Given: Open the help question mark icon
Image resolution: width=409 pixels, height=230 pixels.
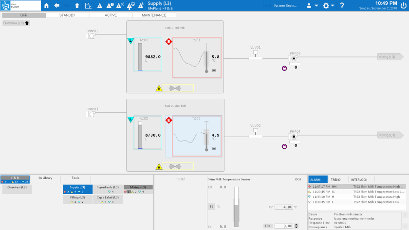Looking at the screenshot, I should tap(342, 6).
